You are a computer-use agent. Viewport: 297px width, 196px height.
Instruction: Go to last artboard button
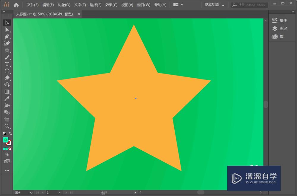[71, 193]
